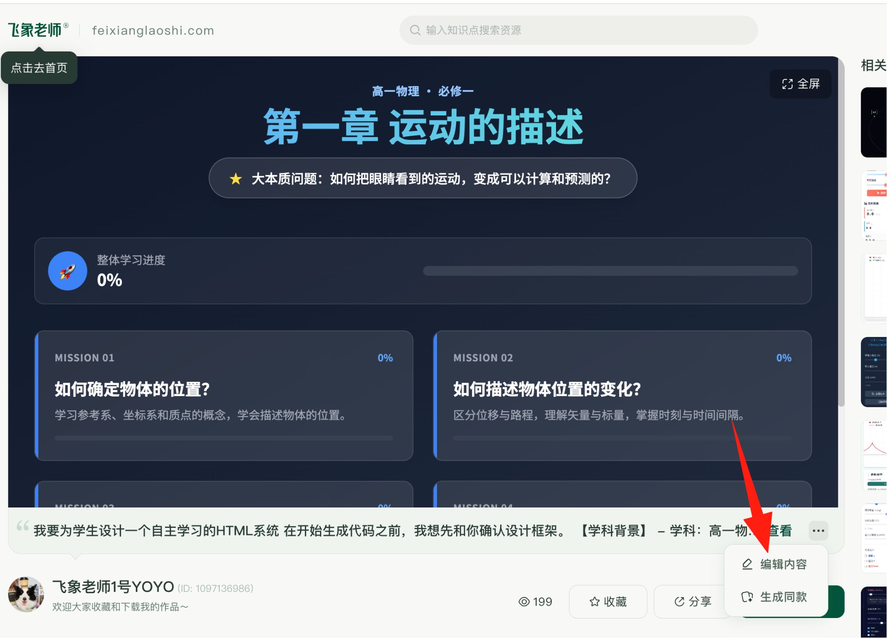This screenshot has width=887, height=638.
Task: Click the 编辑内容 pencil icon
Action: coord(747,564)
